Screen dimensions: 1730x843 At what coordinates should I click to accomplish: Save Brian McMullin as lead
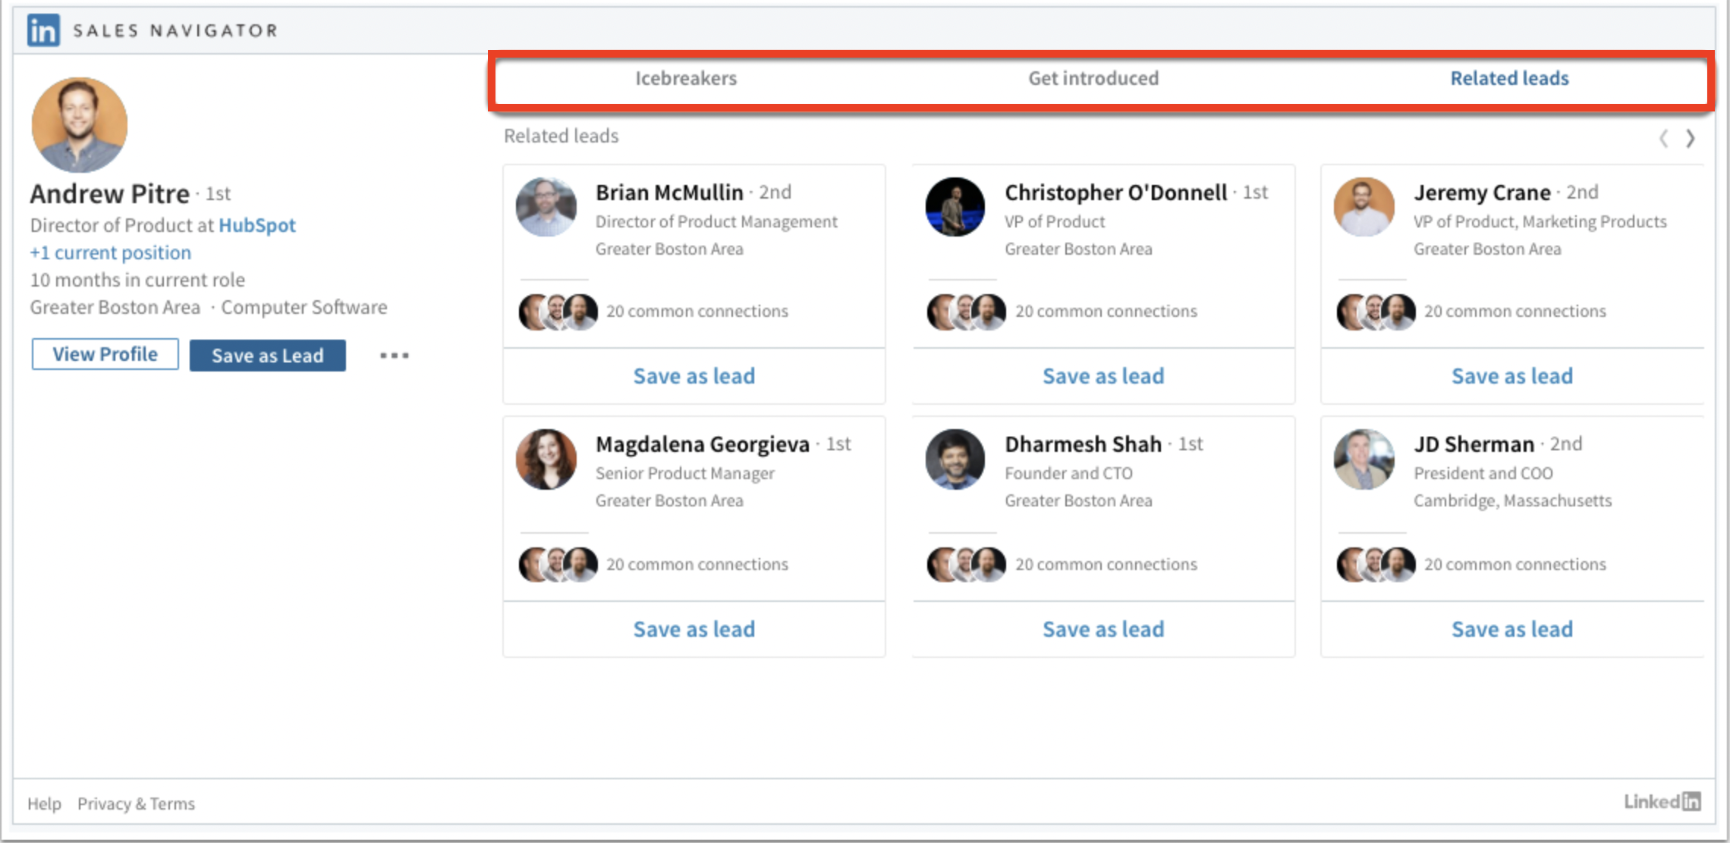pos(694,376)
